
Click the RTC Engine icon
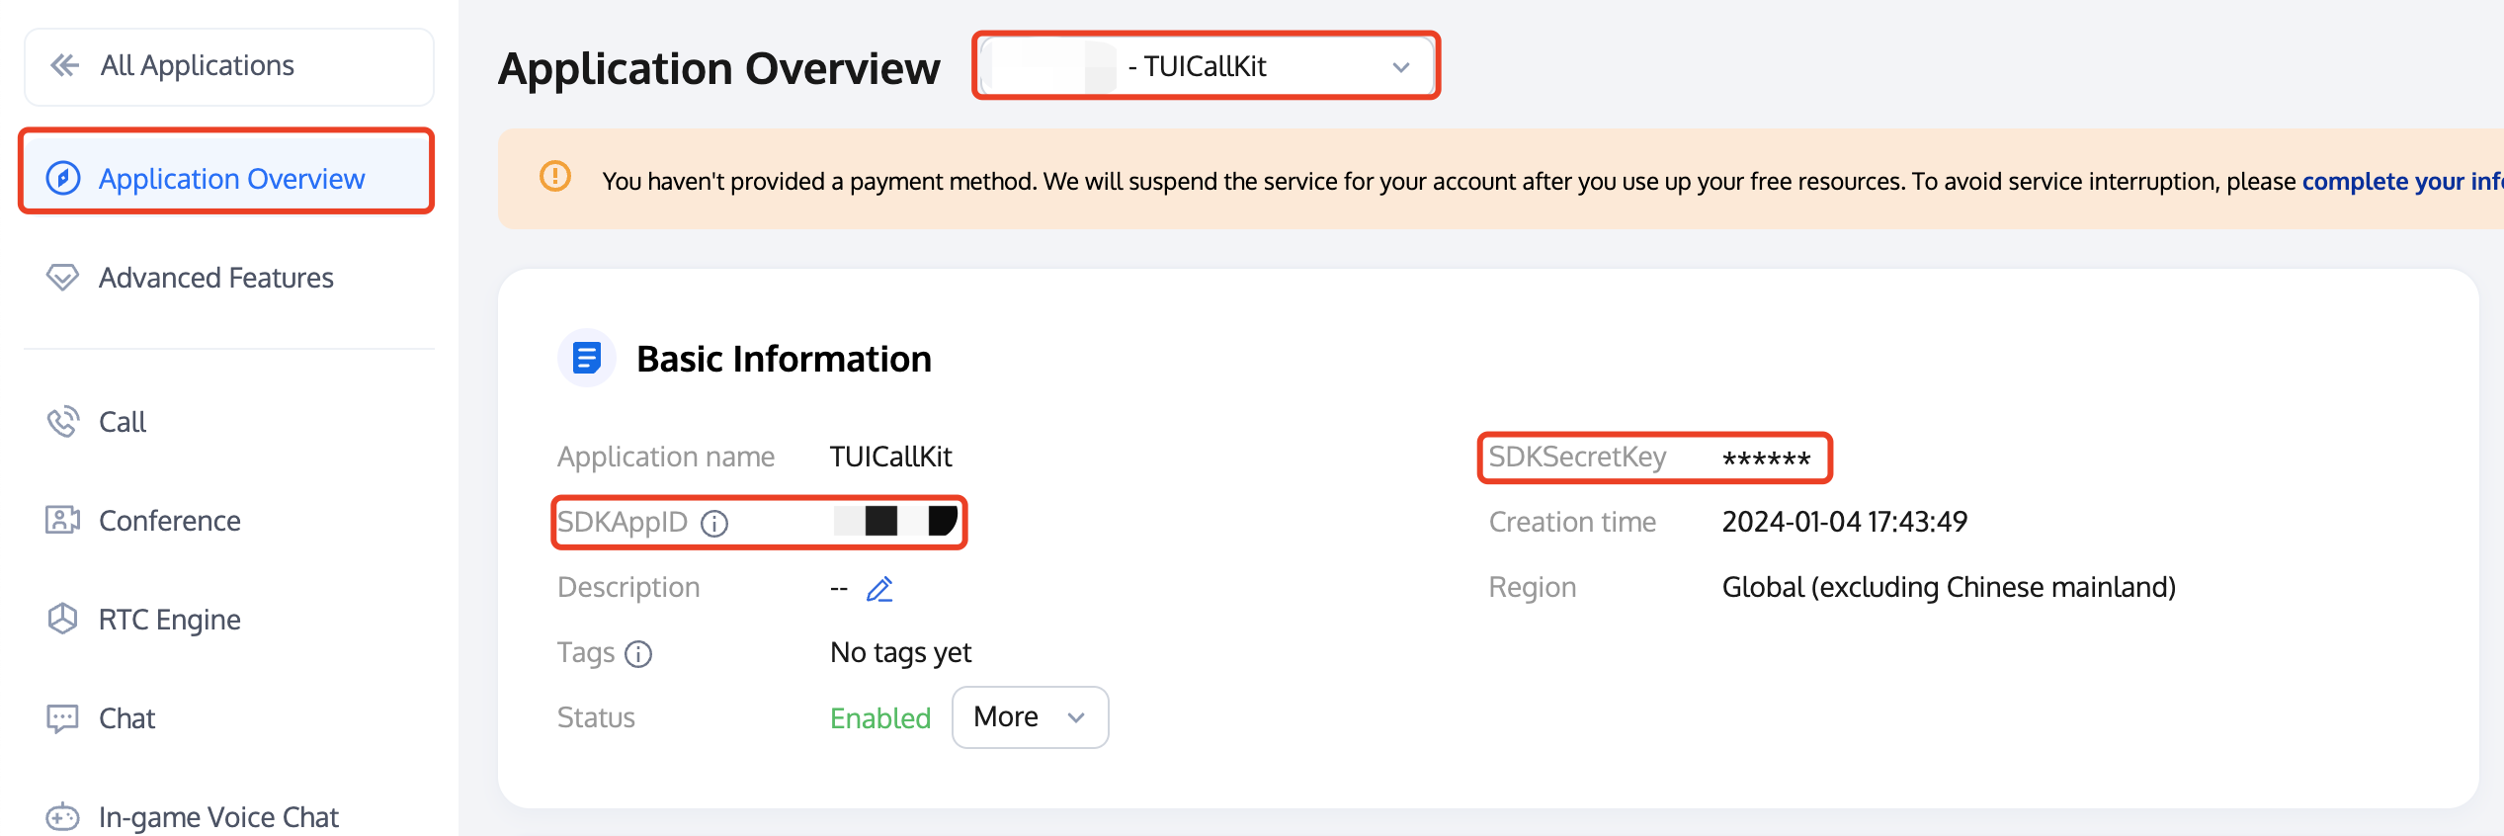(63, 620)
